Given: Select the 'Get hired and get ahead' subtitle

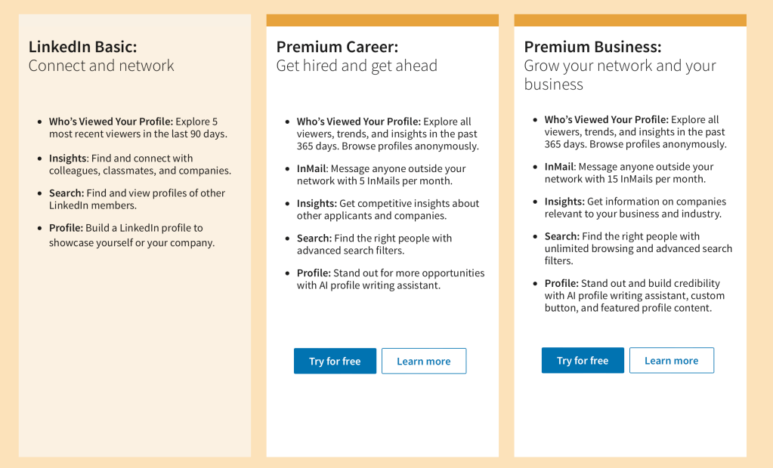Looking at the screenshot, I should tap(357, 66).
